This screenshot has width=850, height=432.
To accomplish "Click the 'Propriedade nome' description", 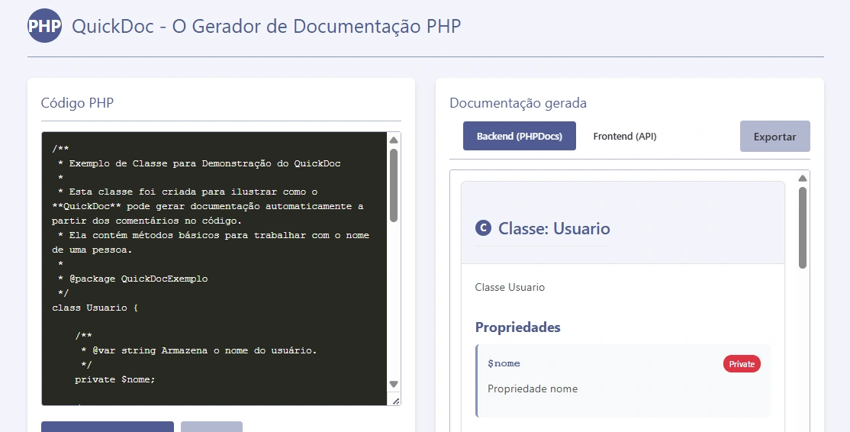I will click(x=533, y=388).
